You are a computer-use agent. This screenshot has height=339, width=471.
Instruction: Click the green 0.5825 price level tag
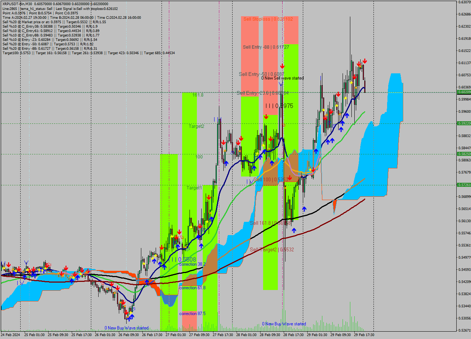(464, 154)
